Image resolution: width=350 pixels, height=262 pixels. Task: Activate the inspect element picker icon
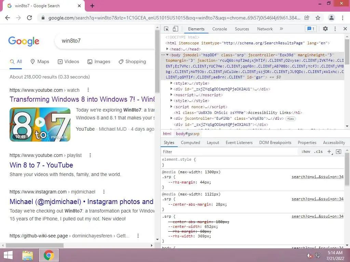click(166, 29)
